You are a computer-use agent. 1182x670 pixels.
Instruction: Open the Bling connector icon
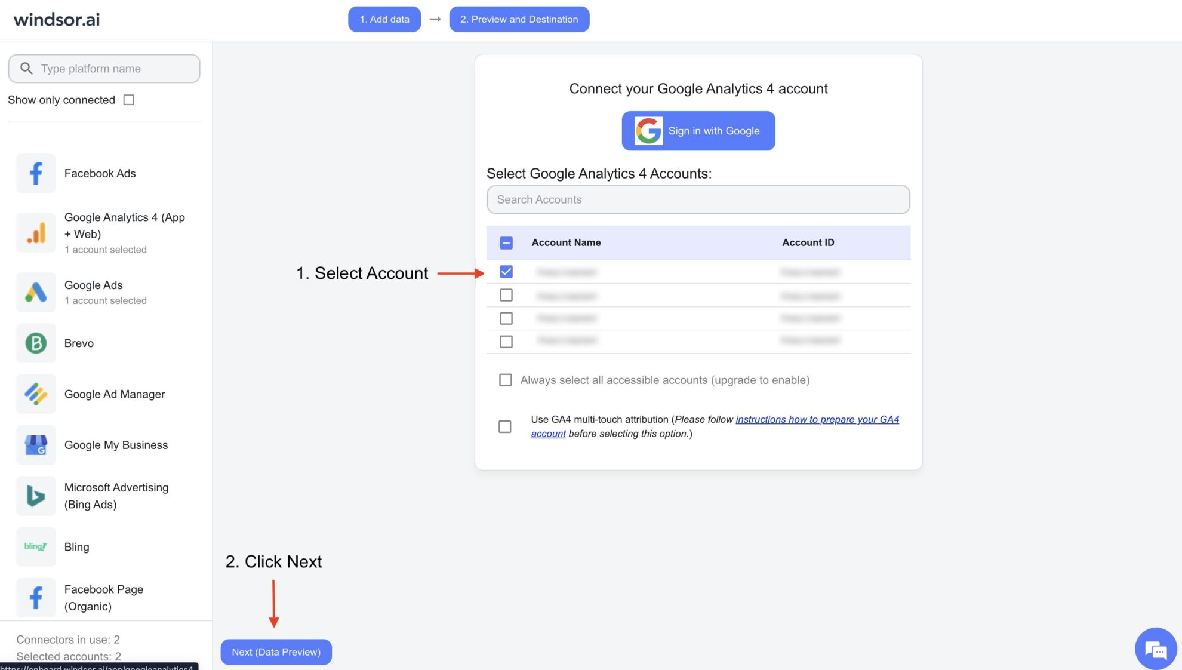(36, 546)
